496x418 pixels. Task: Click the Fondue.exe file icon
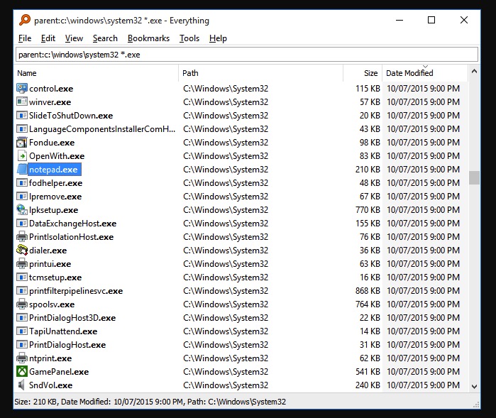pos(22,143)
